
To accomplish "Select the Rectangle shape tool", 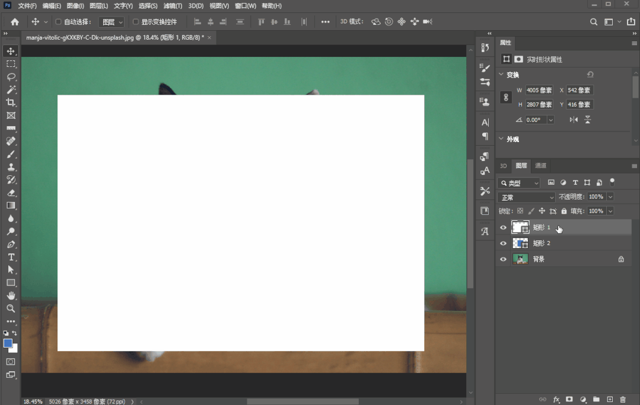I will 11,283.
